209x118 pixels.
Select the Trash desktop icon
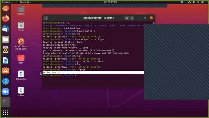coord(21,27)
